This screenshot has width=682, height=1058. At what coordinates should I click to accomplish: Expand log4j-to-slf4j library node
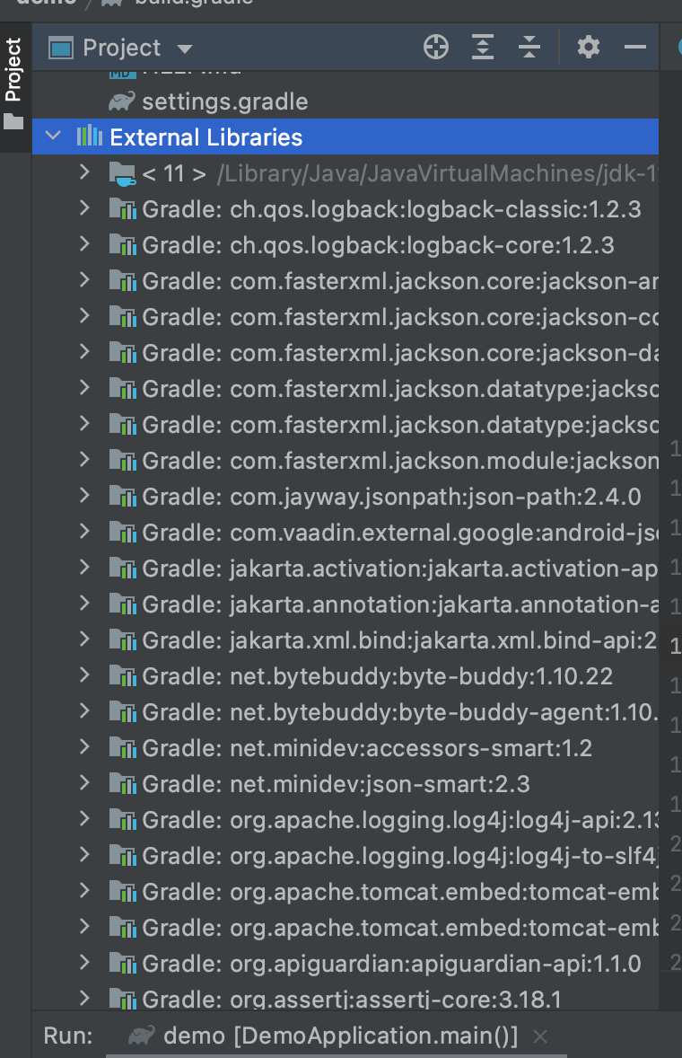pos(84,855)
